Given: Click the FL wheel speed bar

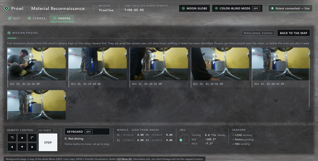Looking at the screenshot, I should [x=128, y=135].
